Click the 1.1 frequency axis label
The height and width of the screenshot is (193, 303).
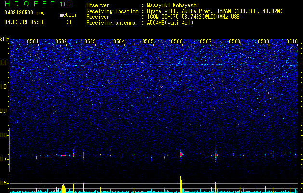coord(4,63)
